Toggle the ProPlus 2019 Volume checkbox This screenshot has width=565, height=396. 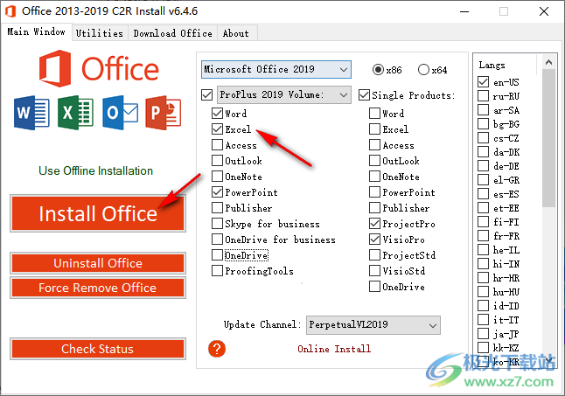click(x=206, y=95)
